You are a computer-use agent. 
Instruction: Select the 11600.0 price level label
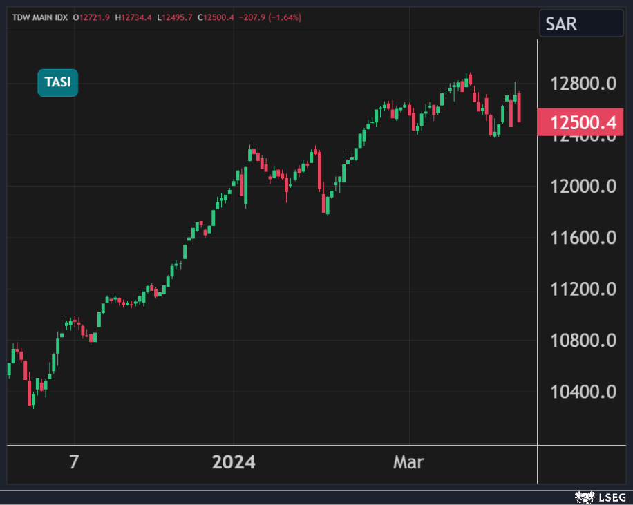point(583,238)
